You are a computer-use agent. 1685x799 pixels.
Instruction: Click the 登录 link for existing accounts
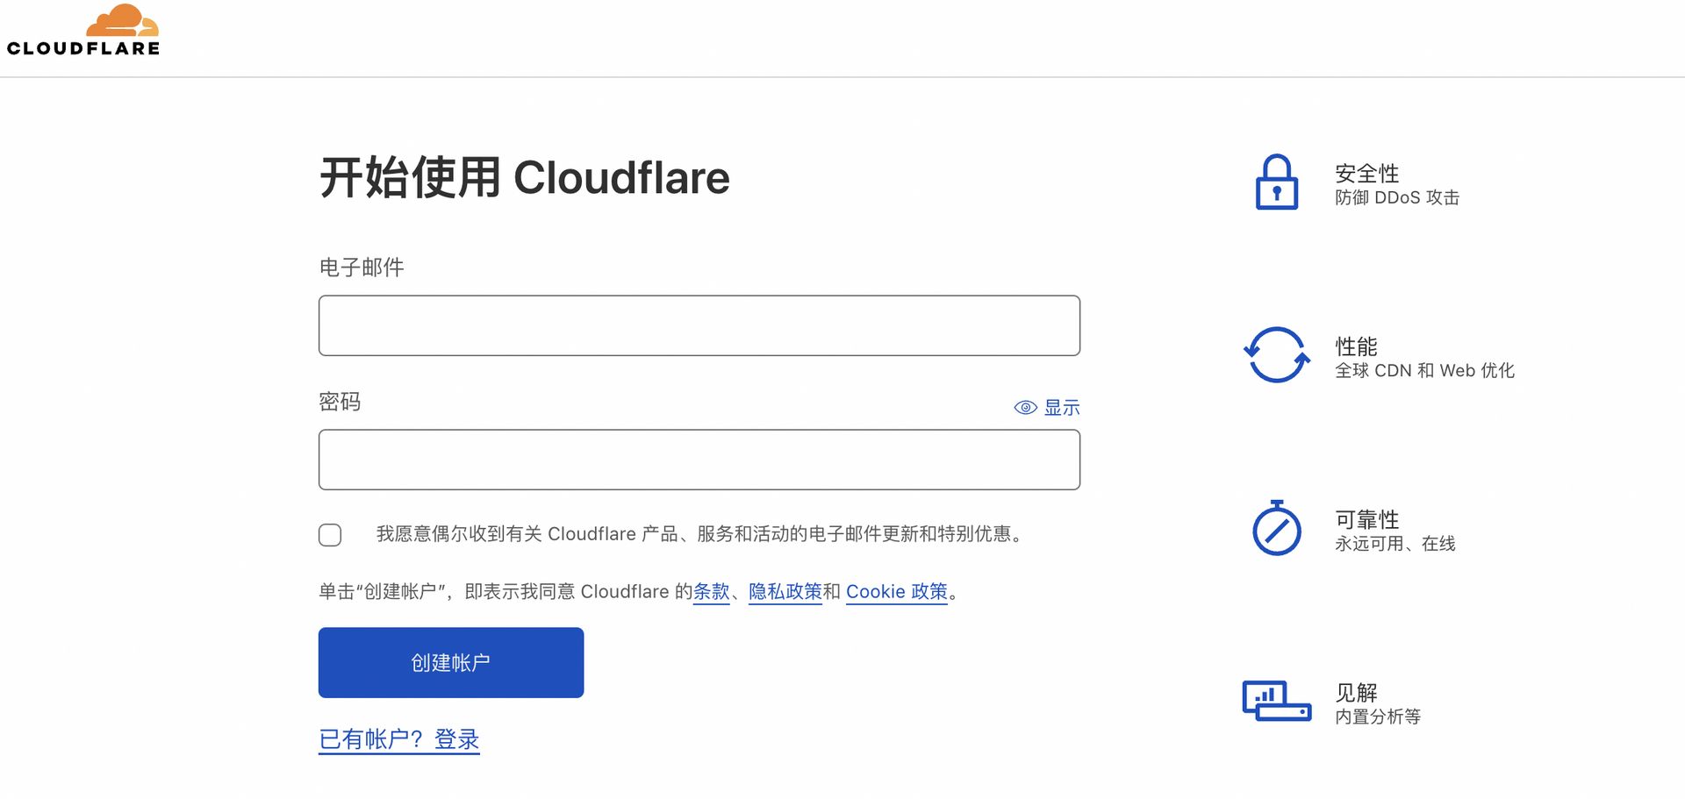[x=455, y=739]
